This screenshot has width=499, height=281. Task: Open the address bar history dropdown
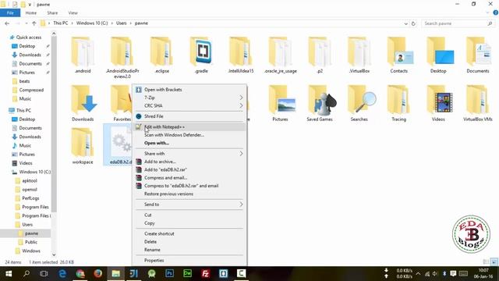(405, 23)
